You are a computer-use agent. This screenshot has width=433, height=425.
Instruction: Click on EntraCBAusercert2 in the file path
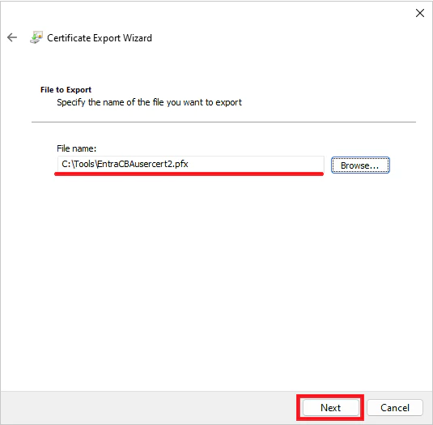pos(135,164)
